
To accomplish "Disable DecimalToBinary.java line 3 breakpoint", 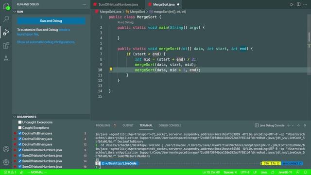I will click(20, 133).
